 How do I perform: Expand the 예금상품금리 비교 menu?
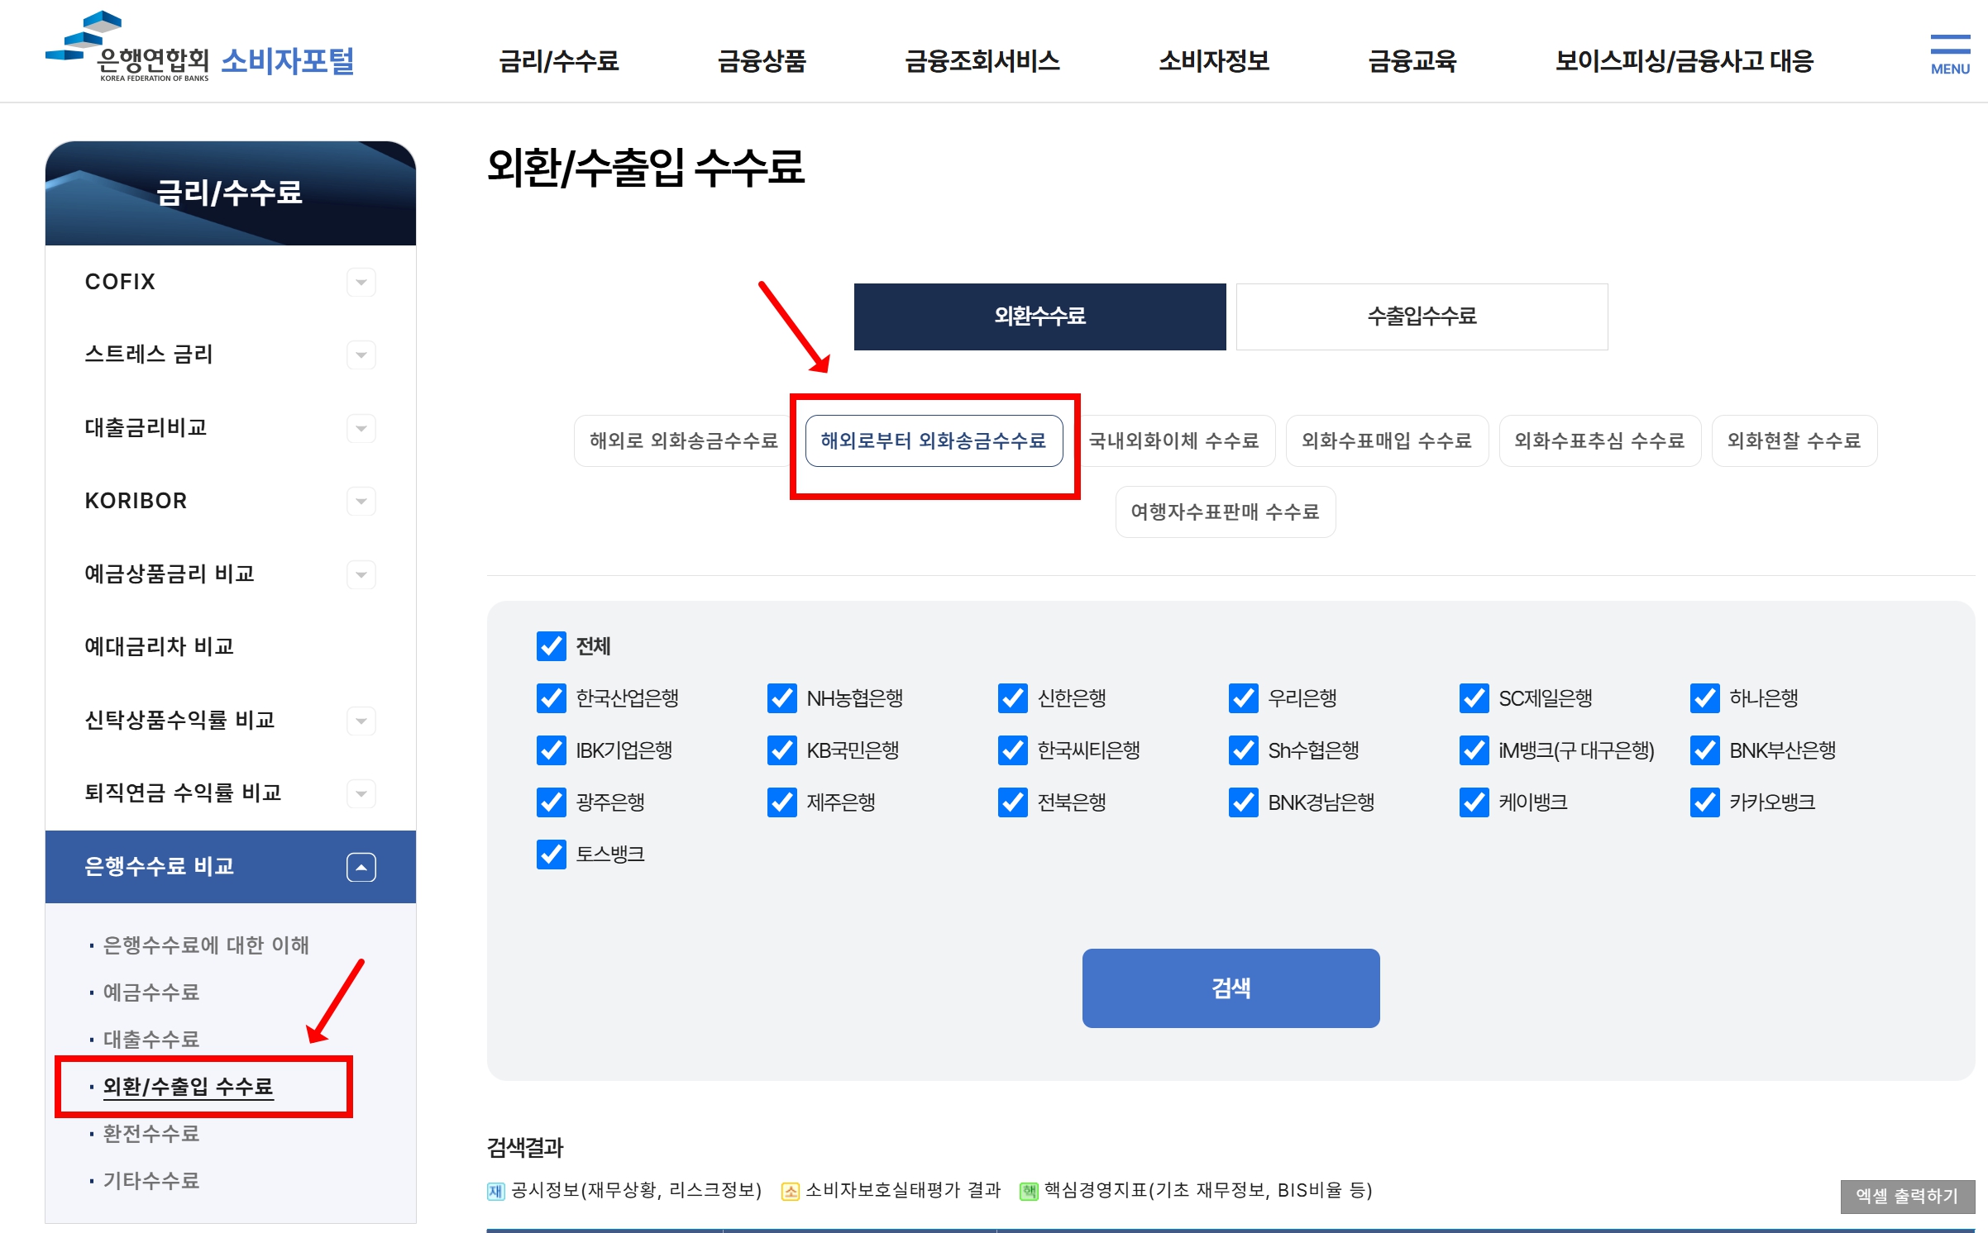361,574
